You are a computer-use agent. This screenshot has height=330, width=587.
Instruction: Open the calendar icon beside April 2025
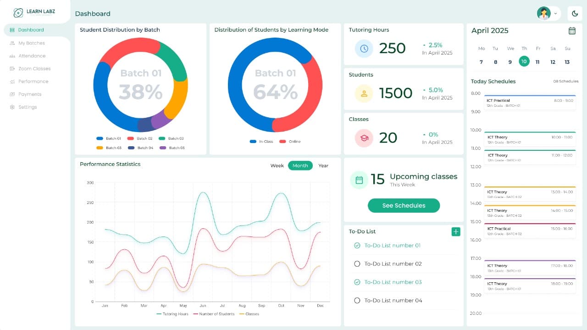(572, 30)
